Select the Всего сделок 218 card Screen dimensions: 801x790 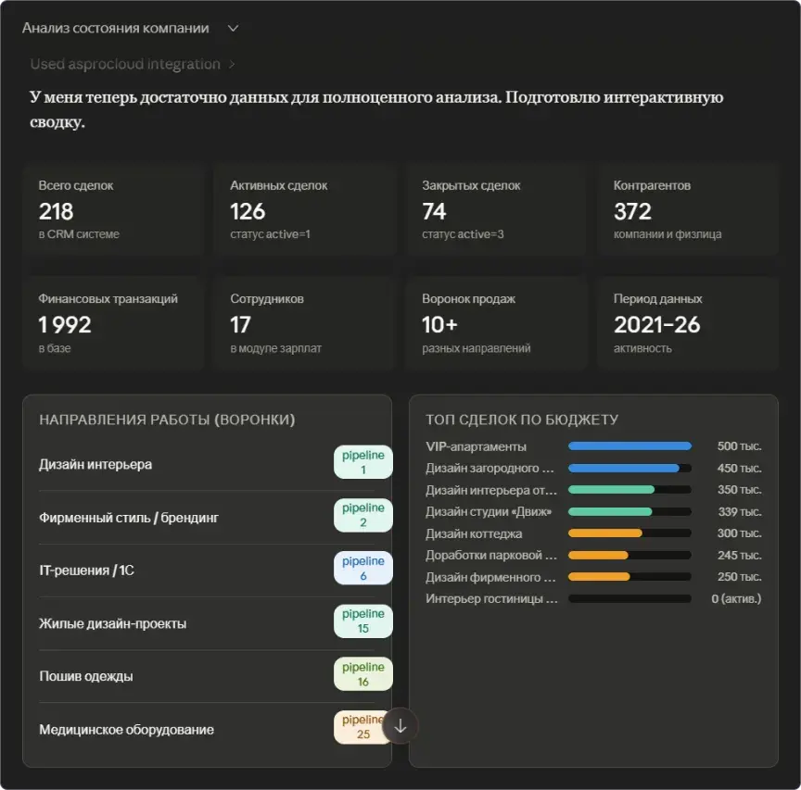tap(113, 209)
